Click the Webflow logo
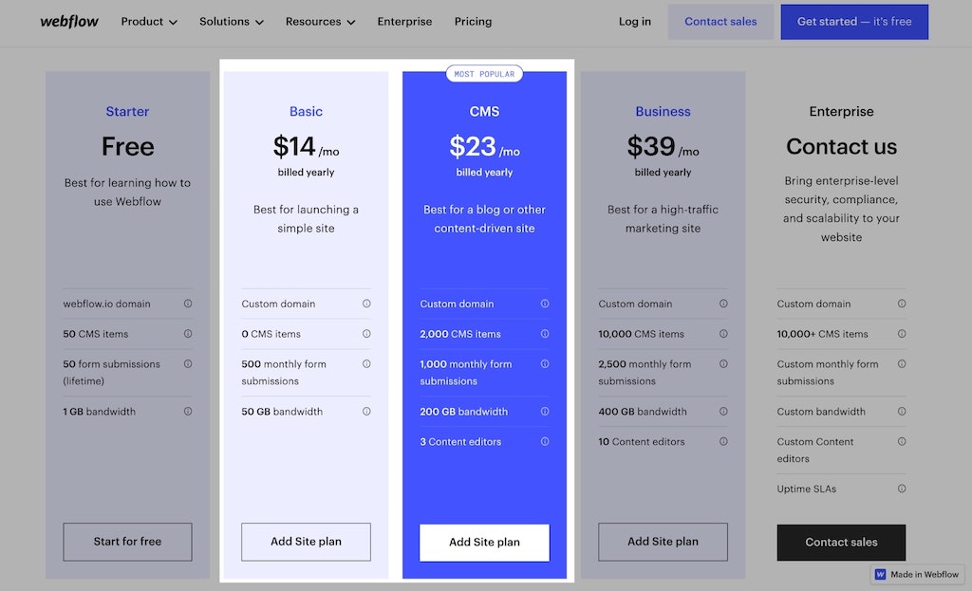This screenshot has width=972, height=591. pos(68,21)
